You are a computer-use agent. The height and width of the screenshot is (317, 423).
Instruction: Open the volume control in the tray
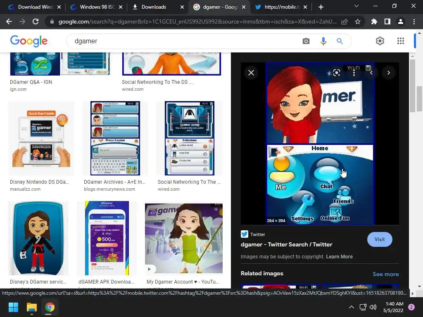[373, 307]
